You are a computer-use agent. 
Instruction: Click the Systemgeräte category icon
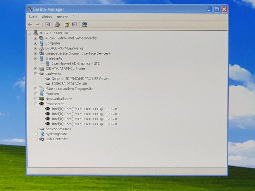click(x=42, y=134)
